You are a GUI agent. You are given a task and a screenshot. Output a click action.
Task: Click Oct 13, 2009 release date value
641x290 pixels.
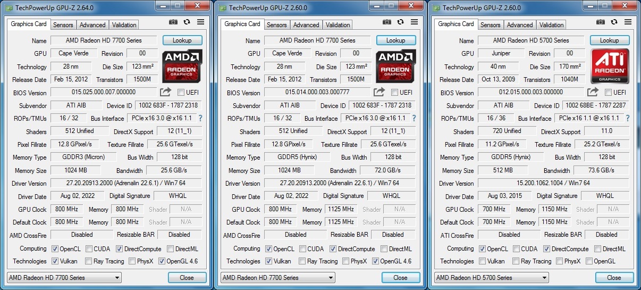click(x=498, y=79)
